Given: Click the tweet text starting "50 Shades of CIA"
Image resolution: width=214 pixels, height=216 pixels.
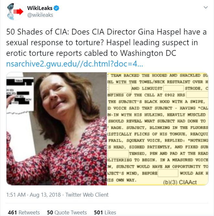Looking at the screenshot, I should (x=107, y=42).
